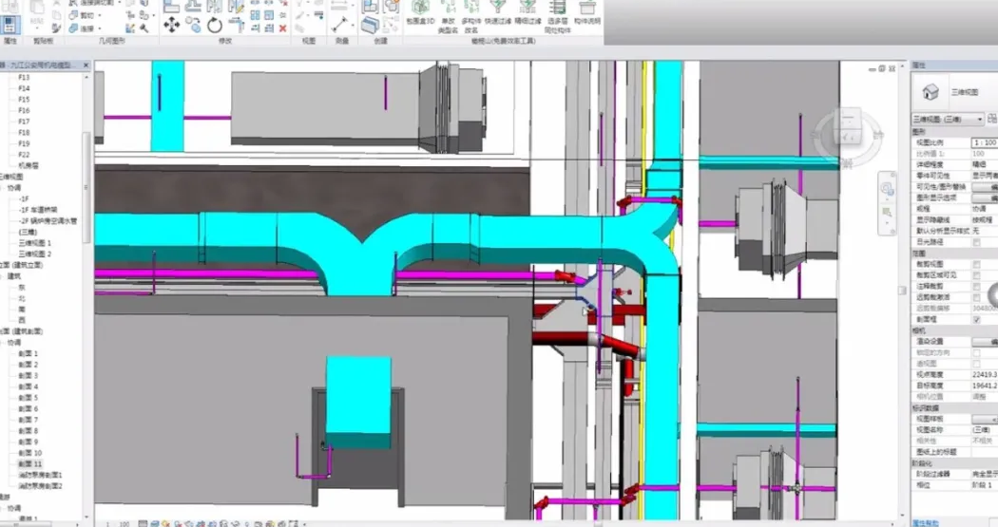Open the 构件说明 tool
Screen dimensions: 998x527
[586, 12]
